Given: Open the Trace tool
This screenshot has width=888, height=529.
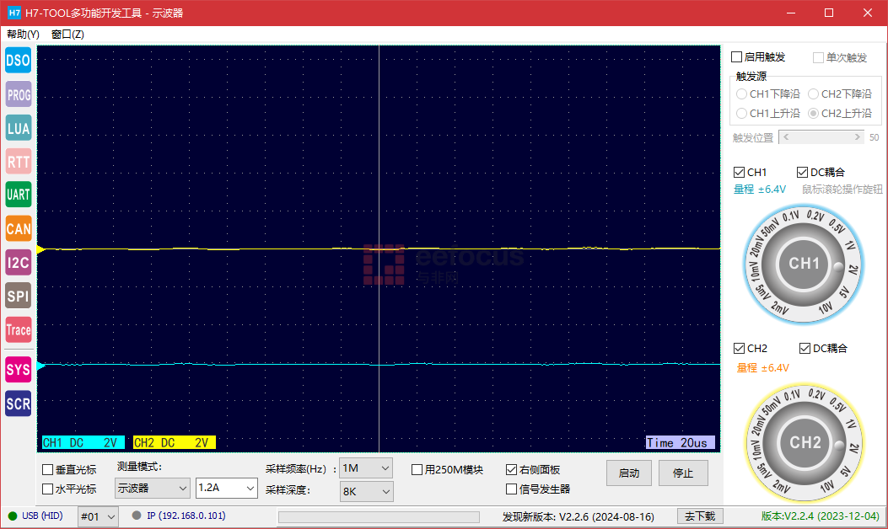Looking at the screenshot, I should pyautogui.click(x=18, y=330).
